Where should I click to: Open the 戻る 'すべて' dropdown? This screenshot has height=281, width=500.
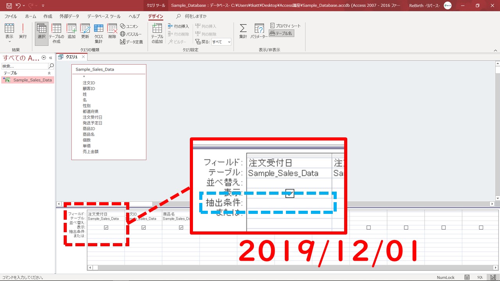pyautogui.click(x=221, y=42)
